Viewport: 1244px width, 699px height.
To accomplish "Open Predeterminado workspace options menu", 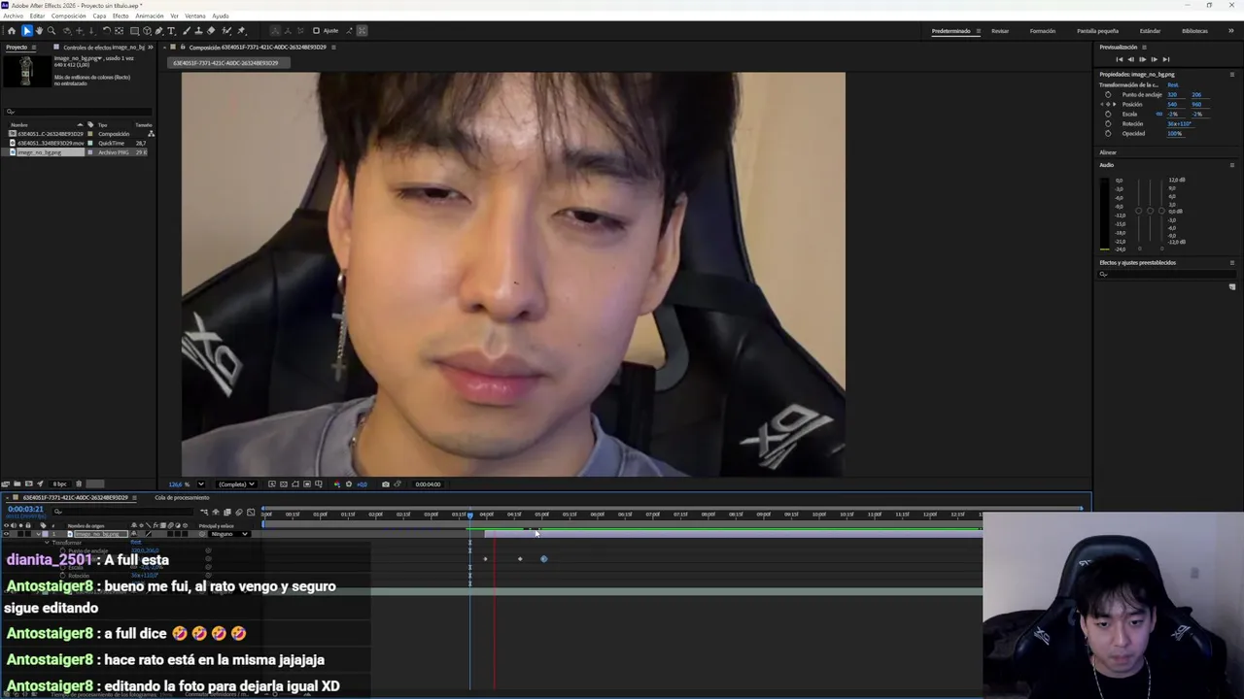I will point(979,31).
